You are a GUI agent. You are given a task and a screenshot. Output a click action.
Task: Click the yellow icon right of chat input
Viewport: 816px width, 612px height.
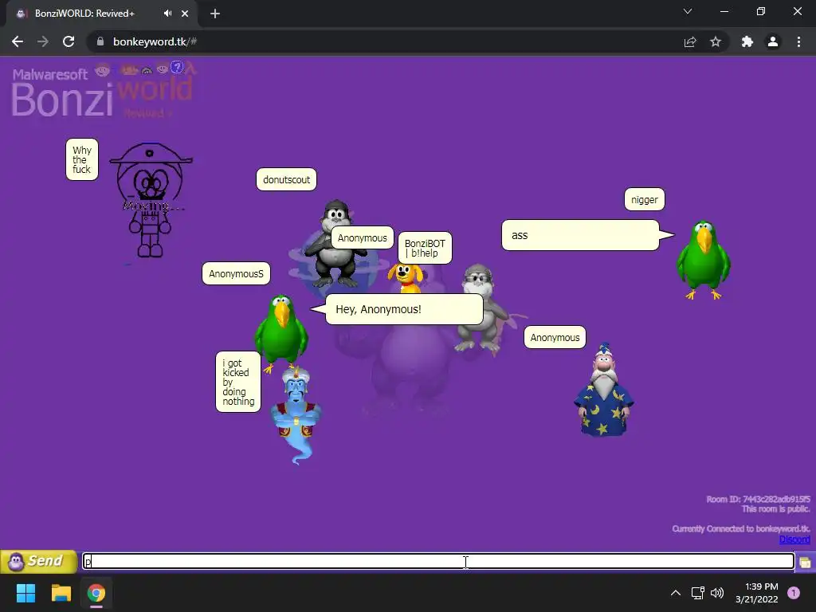[805, 562]
